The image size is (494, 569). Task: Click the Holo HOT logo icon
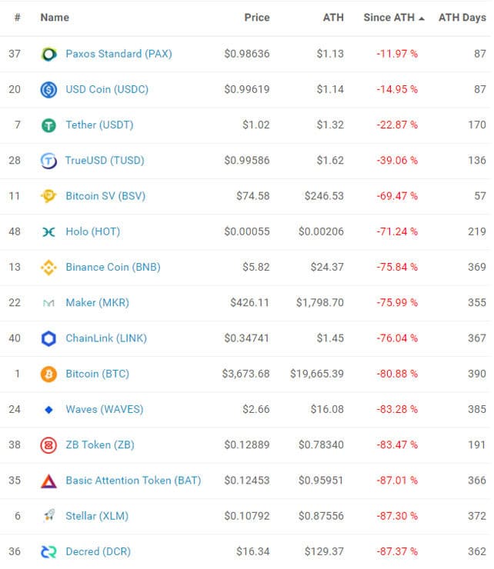click(48, 231)
